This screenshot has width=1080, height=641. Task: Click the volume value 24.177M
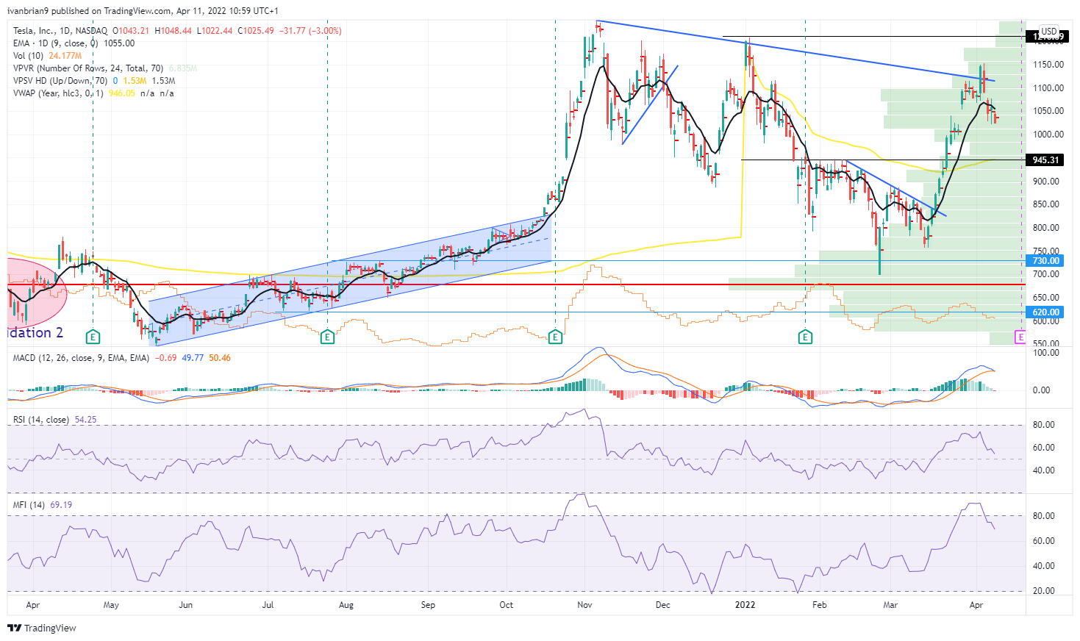pos(65,56)
